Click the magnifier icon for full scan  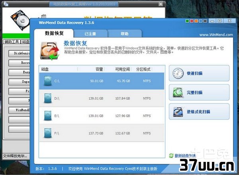click(178, 92)
